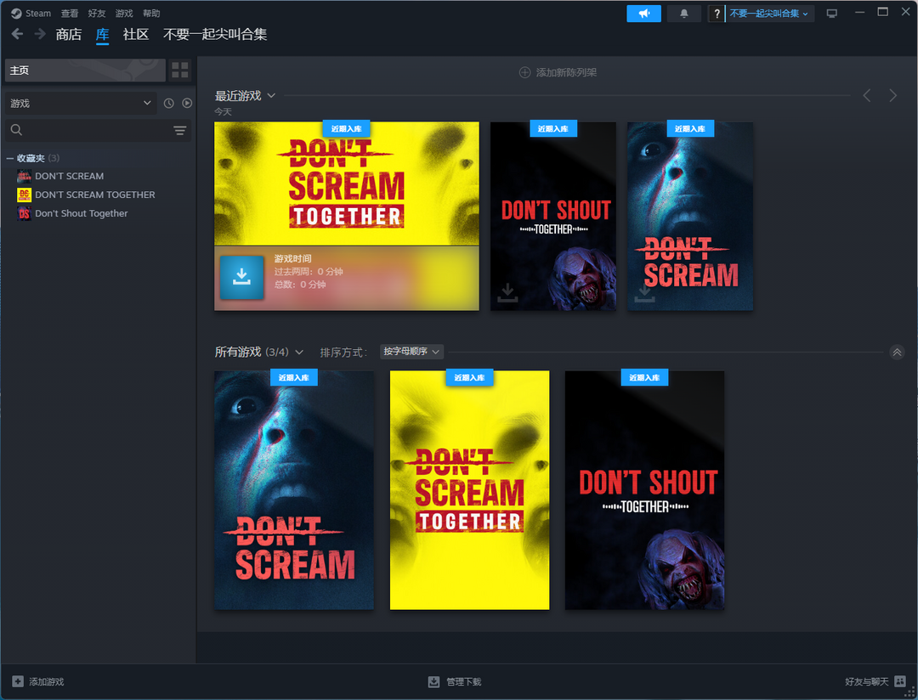The width and height of the screenshot is (918, 700).
Task: Open the 按字母顺序 sort dropdown
Action: coord(411,352)
